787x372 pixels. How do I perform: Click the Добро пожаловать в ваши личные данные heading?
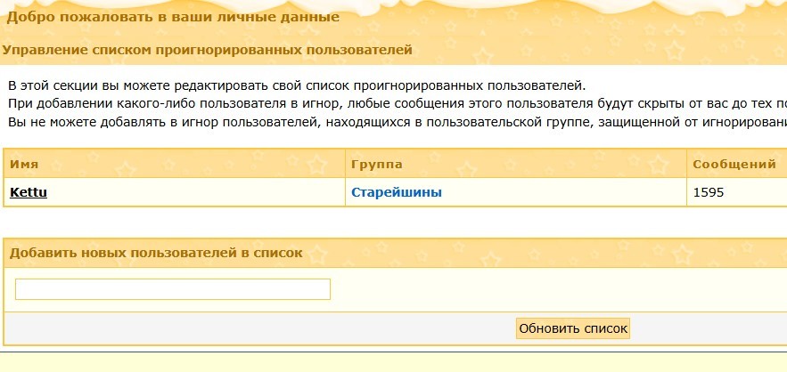click(173, 18)
